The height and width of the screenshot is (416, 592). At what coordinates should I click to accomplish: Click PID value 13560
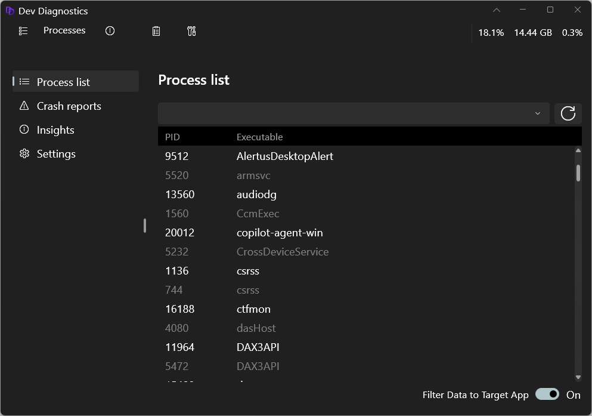[x=179, y=194]
